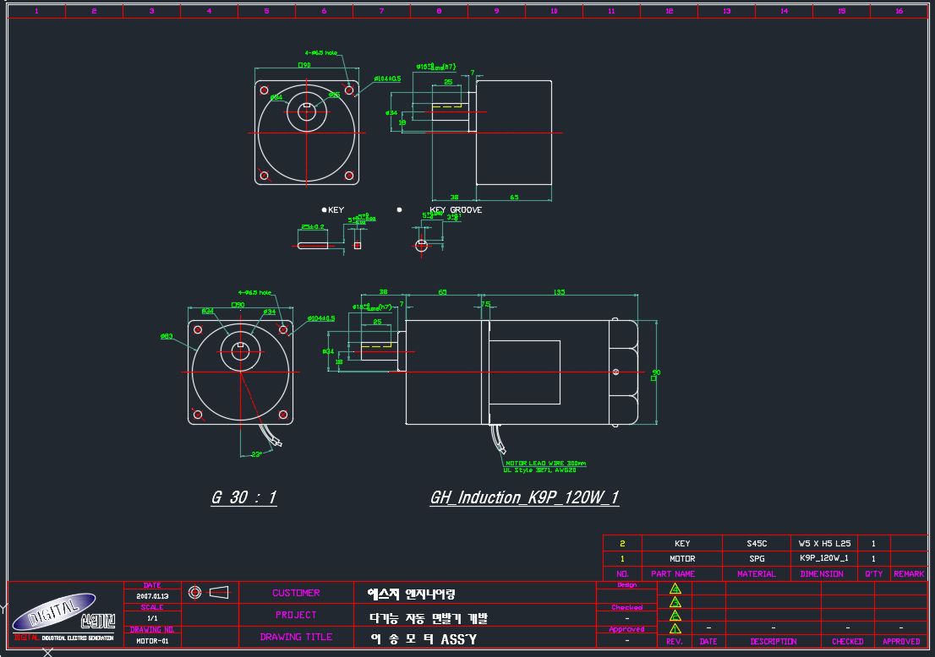Viewport: 935px width, 657px height.
Task: Click the CUSTOMER label in title block
Action: coord(297,593)
